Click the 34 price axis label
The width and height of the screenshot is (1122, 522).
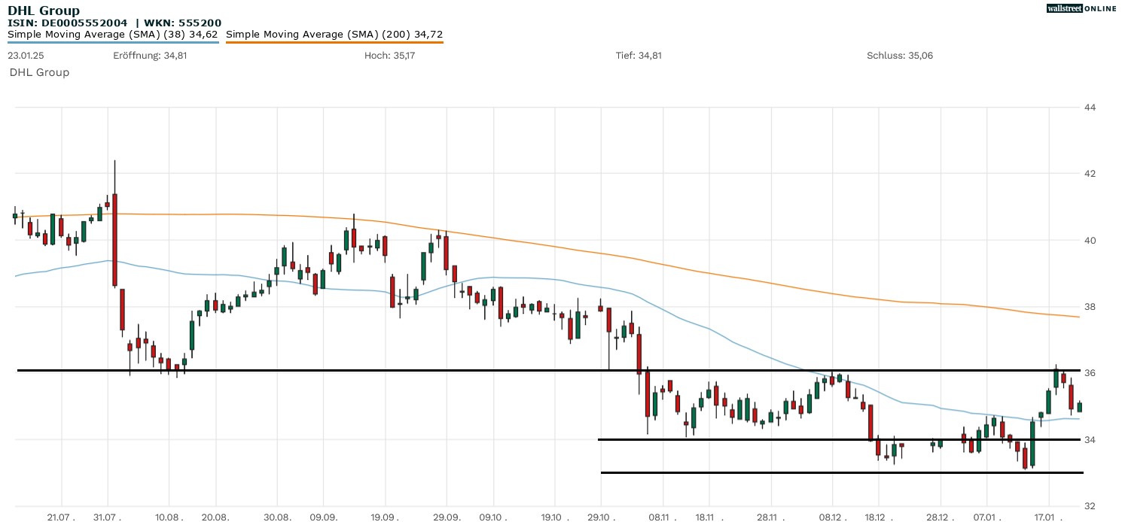[x=1090, y=439]
